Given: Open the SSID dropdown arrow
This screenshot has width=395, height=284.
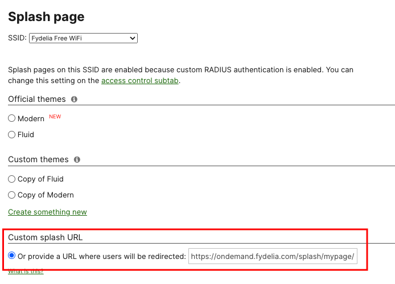Looking at the screenshot, I should click(132, 38).
